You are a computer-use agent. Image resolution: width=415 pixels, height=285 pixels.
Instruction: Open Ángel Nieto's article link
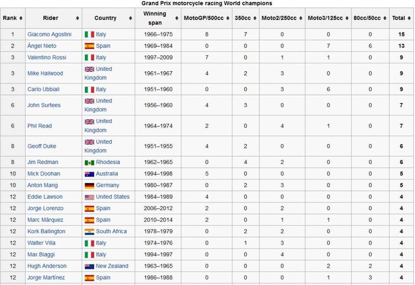(x=42, y=46)
